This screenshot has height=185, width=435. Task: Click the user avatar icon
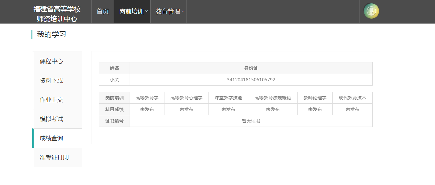tap(371, 11)
